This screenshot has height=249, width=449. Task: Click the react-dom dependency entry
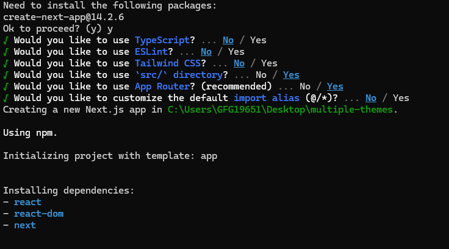click(x=38, y=214)
